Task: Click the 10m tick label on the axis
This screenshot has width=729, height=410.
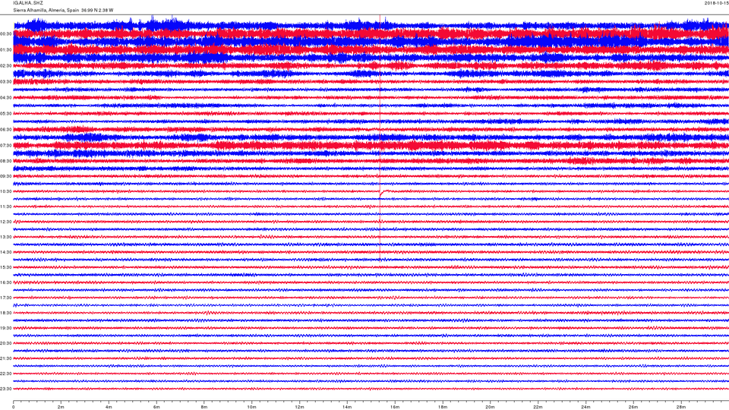Action: point(251,407)
